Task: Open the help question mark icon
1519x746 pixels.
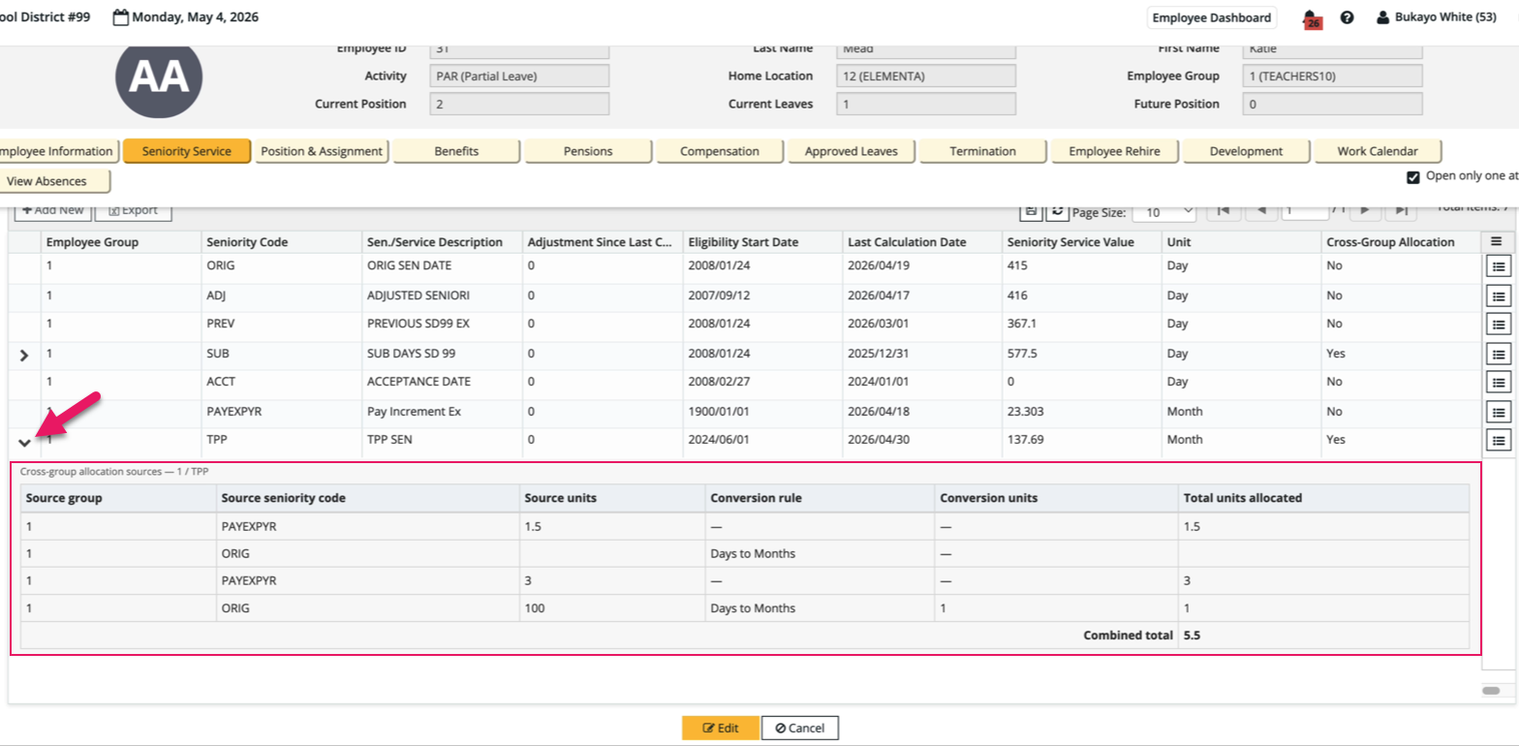Action: tap(1347, 17)
